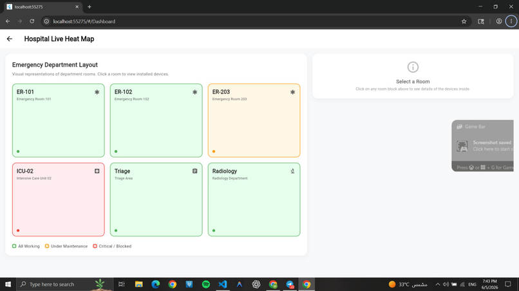Click the Screenshot saved Game Bar notification
The height and width of the screenshot is (291, 519).
(482, 146)
